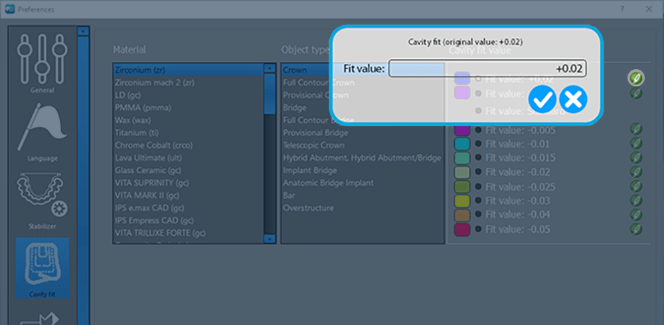This screenshot has height=325, width=664.
Task: Click the up arrow of Material list scrollbar
Action: click(270, 68)
